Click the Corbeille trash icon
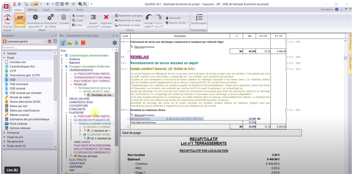This screenshot has width=353, height=174. point(64,18)
